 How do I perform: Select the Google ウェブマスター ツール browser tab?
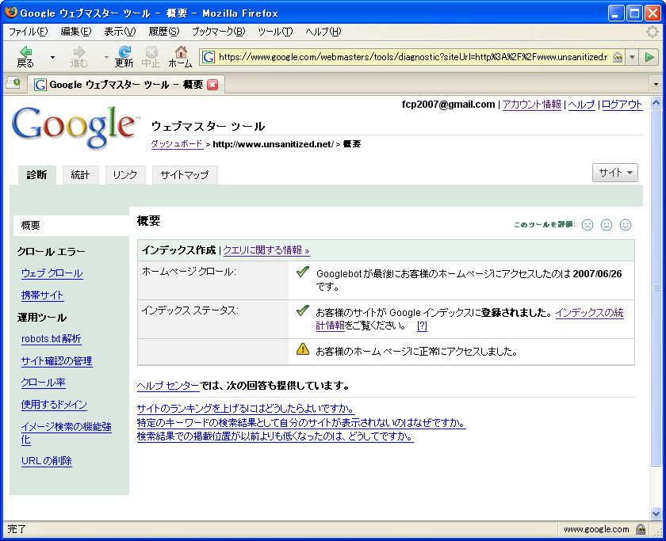pos(126,85)
